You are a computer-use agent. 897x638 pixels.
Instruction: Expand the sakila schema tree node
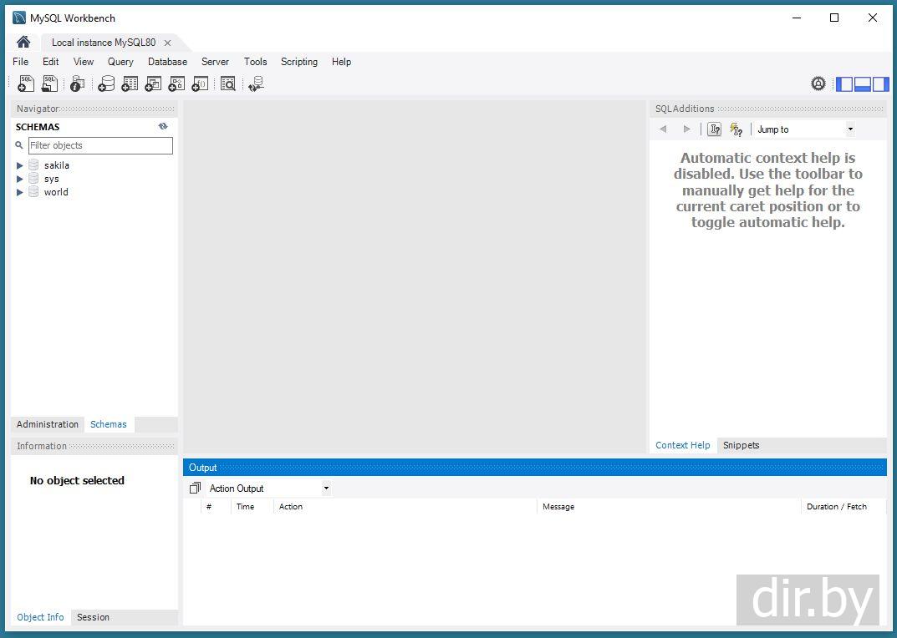pyautogui.click(x=20, y=165)
